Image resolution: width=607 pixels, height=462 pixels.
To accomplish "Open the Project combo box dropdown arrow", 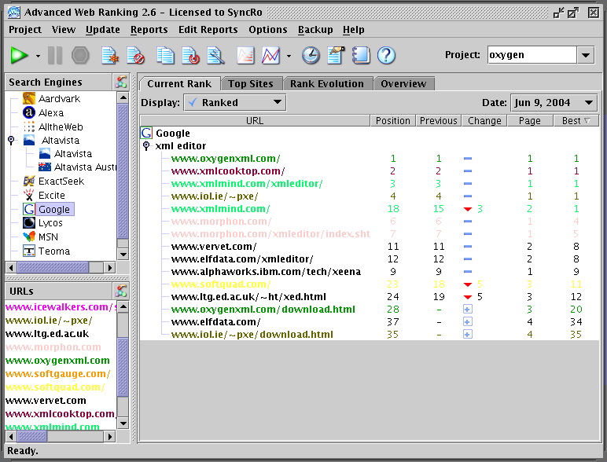I will (x=586, y=55).
